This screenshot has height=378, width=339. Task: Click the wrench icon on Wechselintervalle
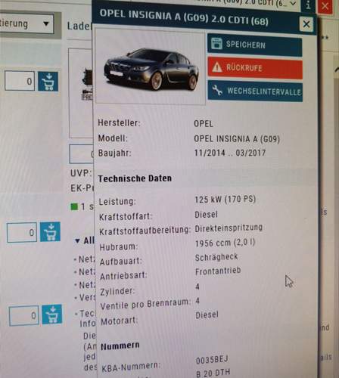coord(217,90)
